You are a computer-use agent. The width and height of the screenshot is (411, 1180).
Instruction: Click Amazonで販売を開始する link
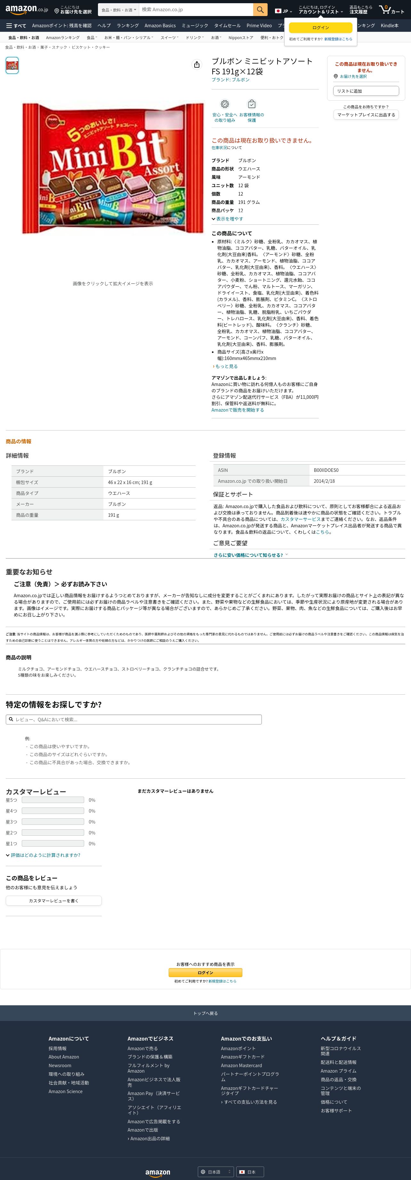(238, 410)
